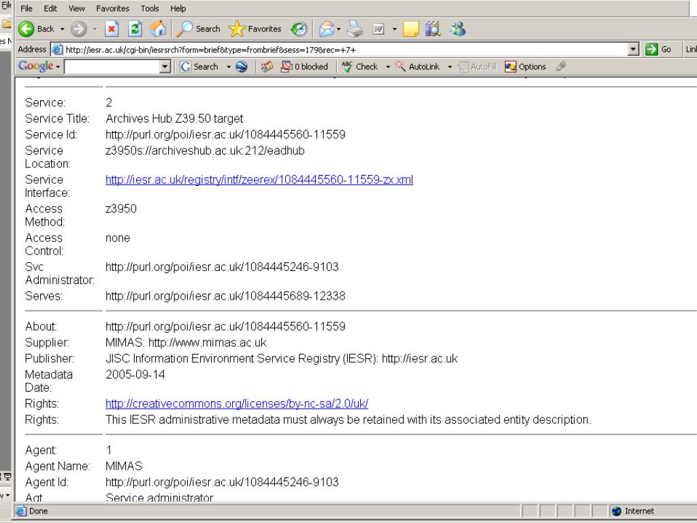Click the page icon in Address bar
The height and width of the screenshot is (523, 697).
pos(57,49)
